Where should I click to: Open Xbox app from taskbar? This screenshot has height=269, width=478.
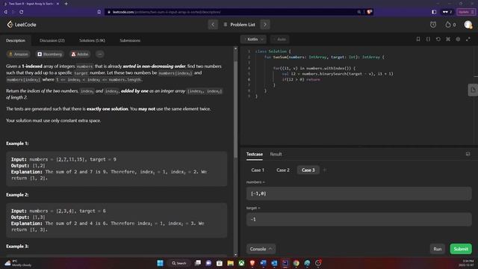click(x=241, y=263)
